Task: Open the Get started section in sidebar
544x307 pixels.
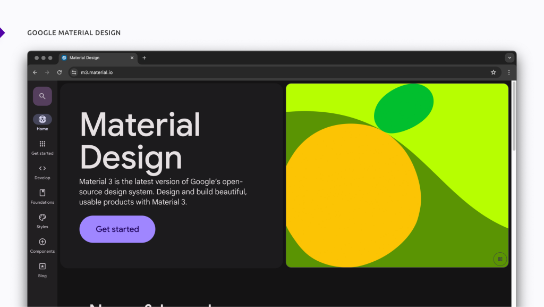Action: click(x=42, y=147)
